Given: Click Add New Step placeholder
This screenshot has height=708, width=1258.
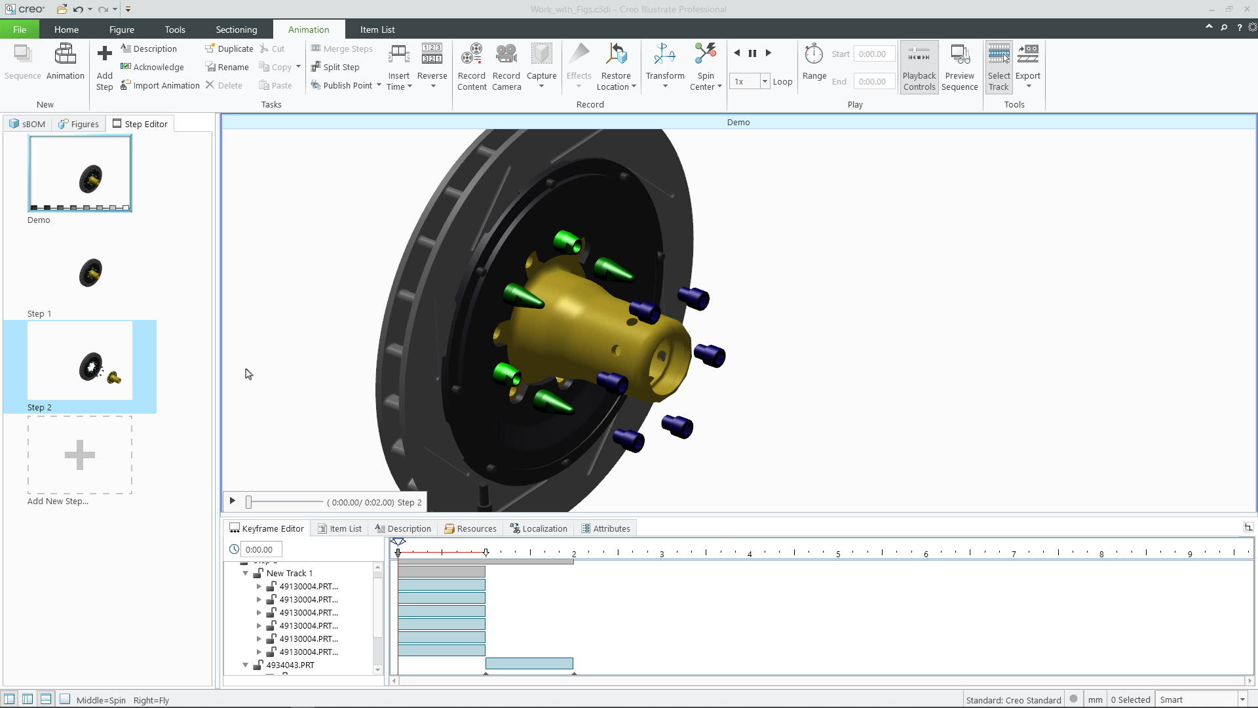Looking at the screenshot, I should 80,455.
